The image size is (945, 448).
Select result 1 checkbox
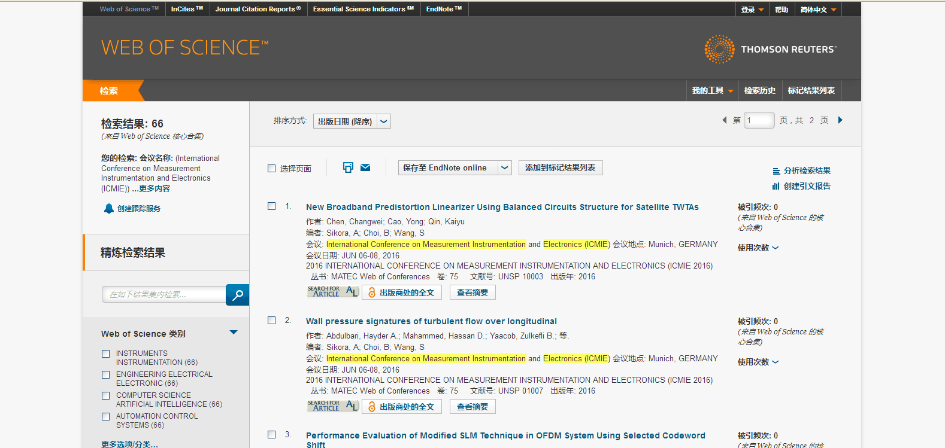tap(271, 206)
